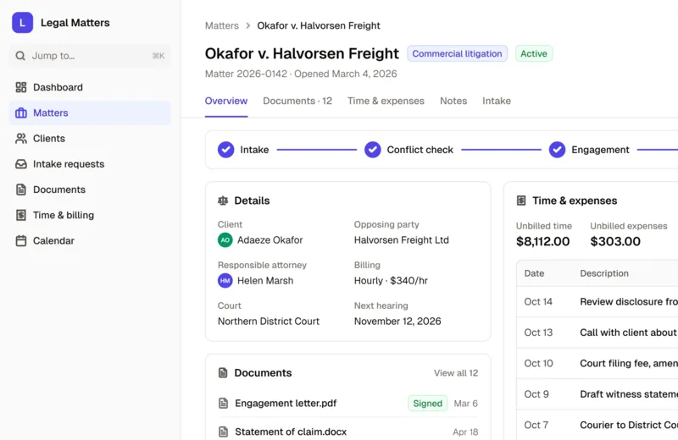Click the Date column header
Viewport: 678px width, 440px height.
[534, 273]
